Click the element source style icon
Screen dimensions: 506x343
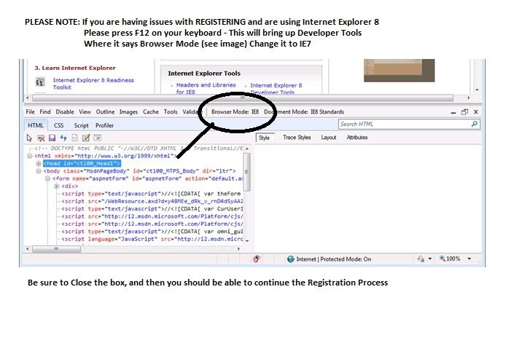point(74,138)
